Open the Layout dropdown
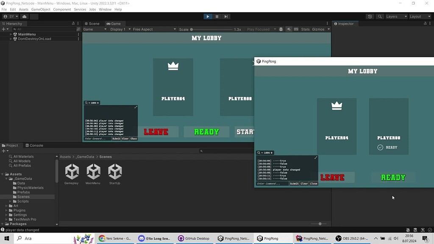The image size is (434, 244). (419, 16)
